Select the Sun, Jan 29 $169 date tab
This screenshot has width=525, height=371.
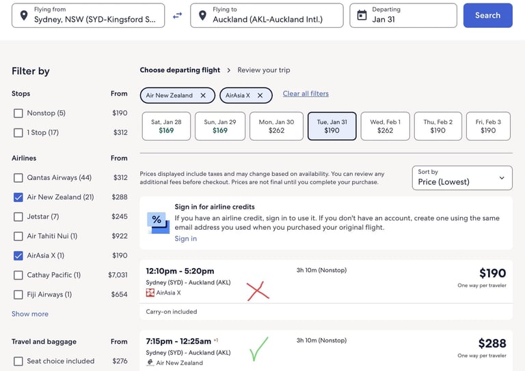(220, 126)
